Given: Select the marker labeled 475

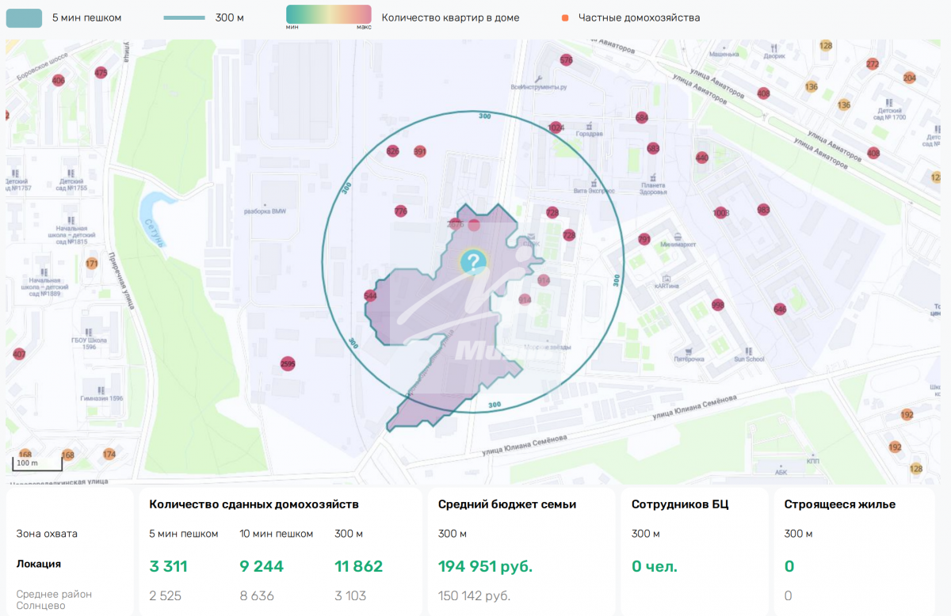Looking at the screenshot, I should [101, 73].
